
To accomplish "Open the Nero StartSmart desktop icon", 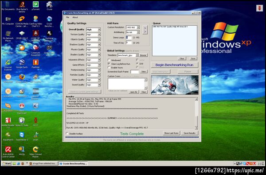I will [x=22, y=109].
